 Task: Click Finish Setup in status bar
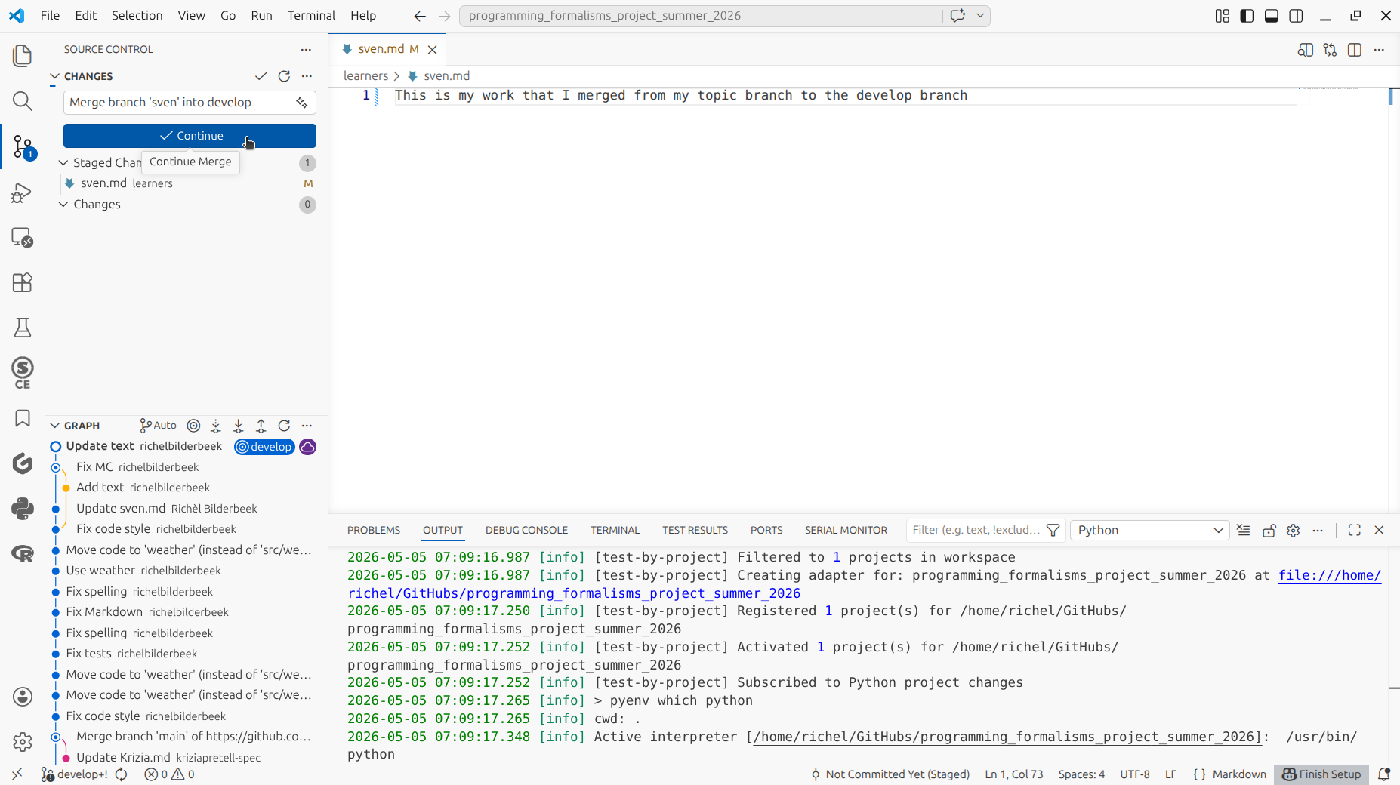point(1321,774)
